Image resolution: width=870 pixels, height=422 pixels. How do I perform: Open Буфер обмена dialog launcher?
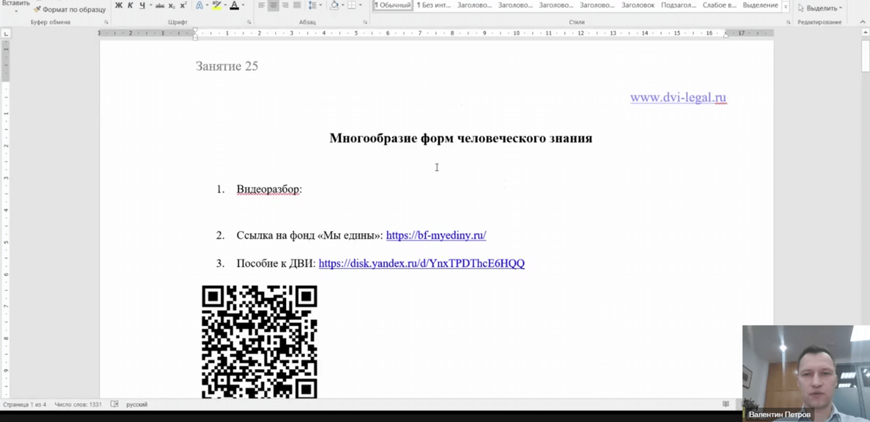pos(106,22)
